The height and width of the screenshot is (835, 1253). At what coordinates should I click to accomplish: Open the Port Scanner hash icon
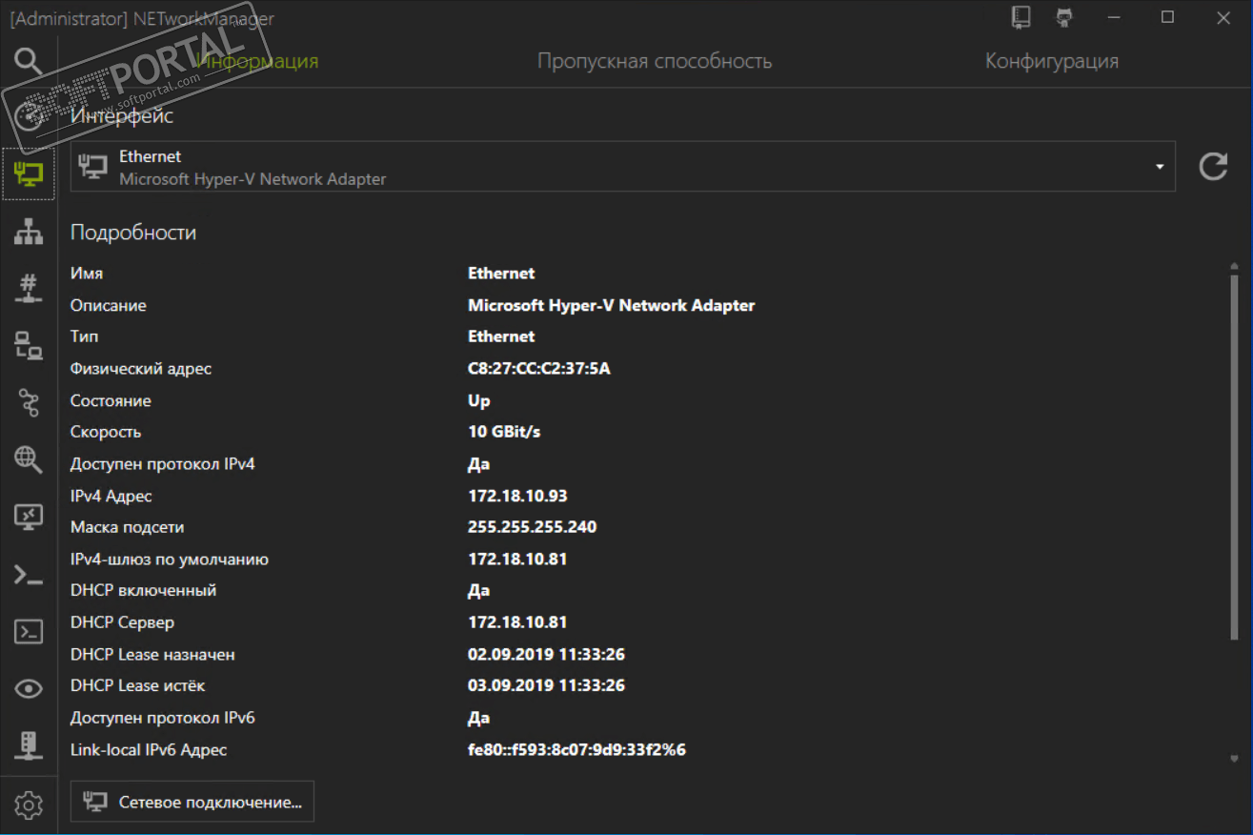29,287
